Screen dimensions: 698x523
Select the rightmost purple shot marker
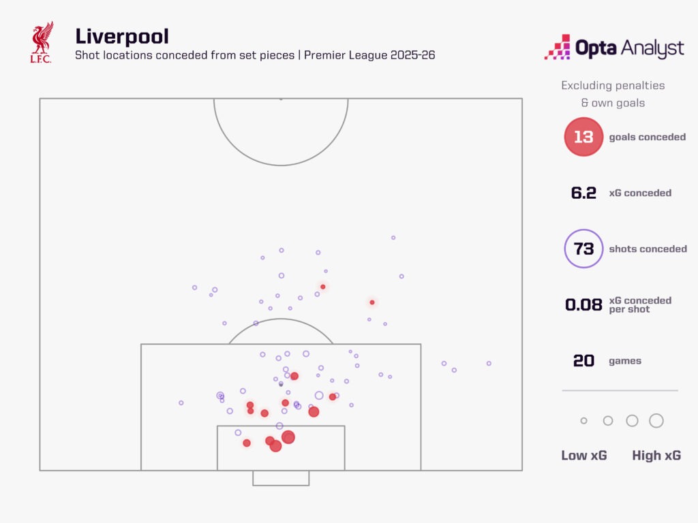[489, 363]
